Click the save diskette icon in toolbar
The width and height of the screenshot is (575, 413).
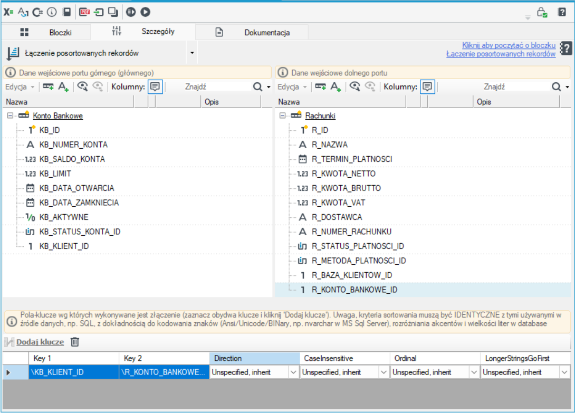tap(66, 12)
